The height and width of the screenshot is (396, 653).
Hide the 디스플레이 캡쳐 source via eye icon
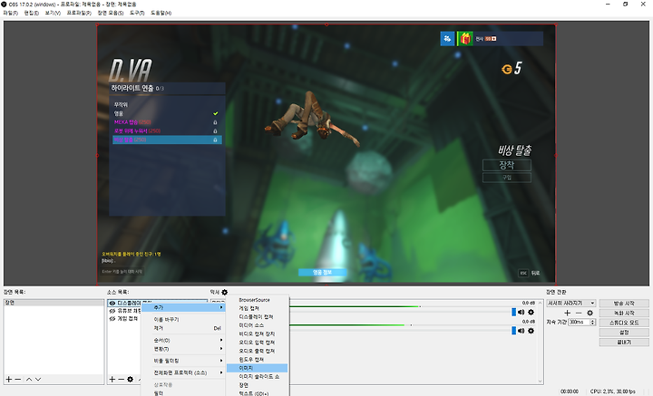point(112,304)
